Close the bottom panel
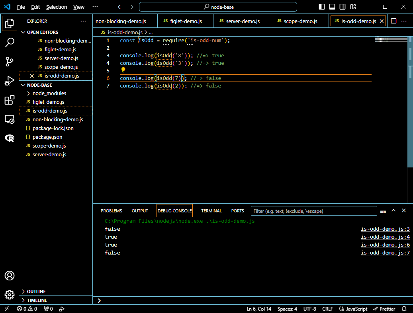Screen dimensions: 413x313 [x=404, y=210]
